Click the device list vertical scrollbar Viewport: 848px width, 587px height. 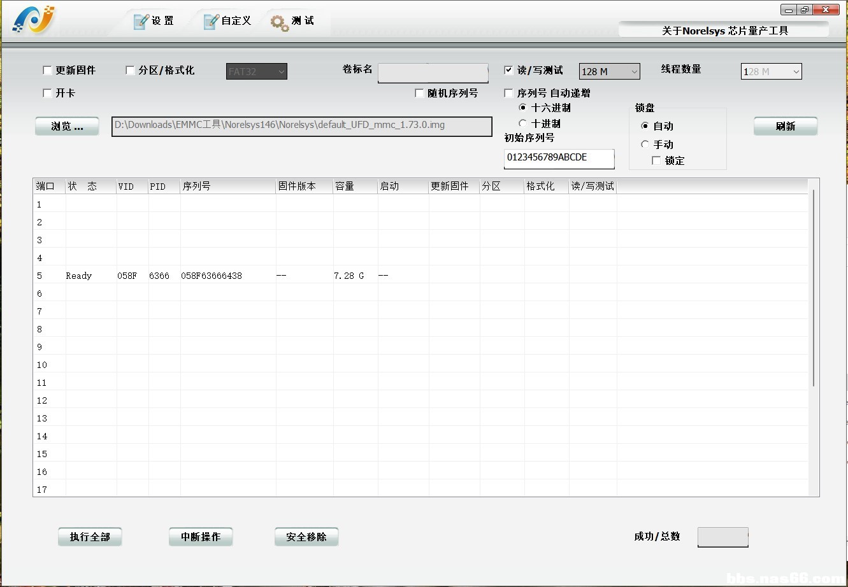click(x=814, y=288)
